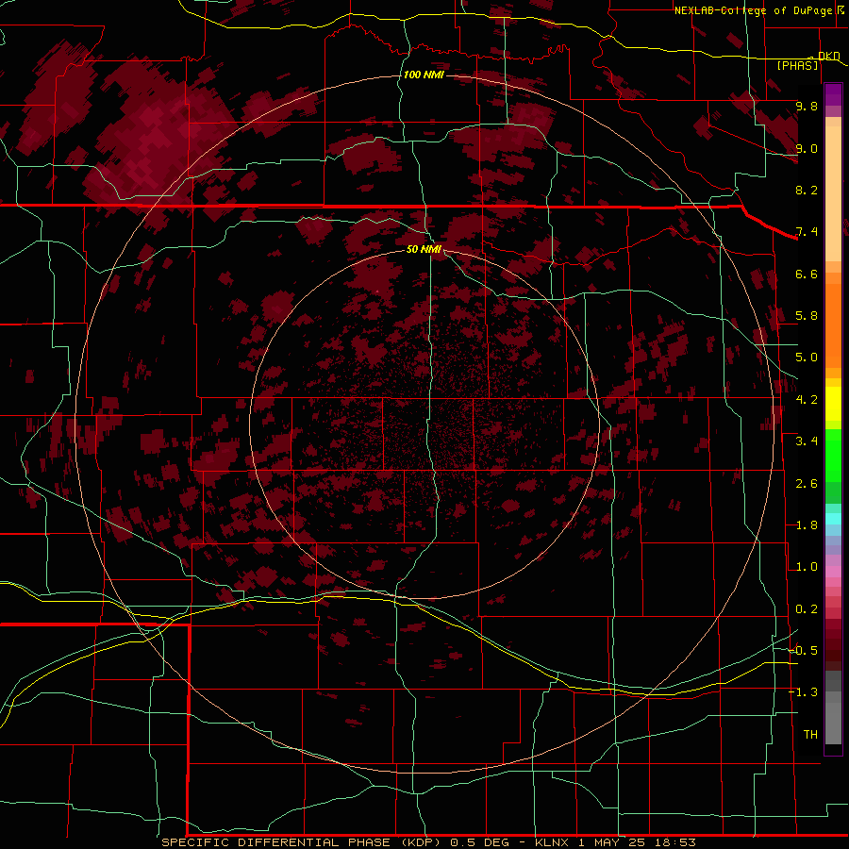Click the 0.5 DEG elevation angle text
This screenshot has height=849, width=849.
pos(480,842)
